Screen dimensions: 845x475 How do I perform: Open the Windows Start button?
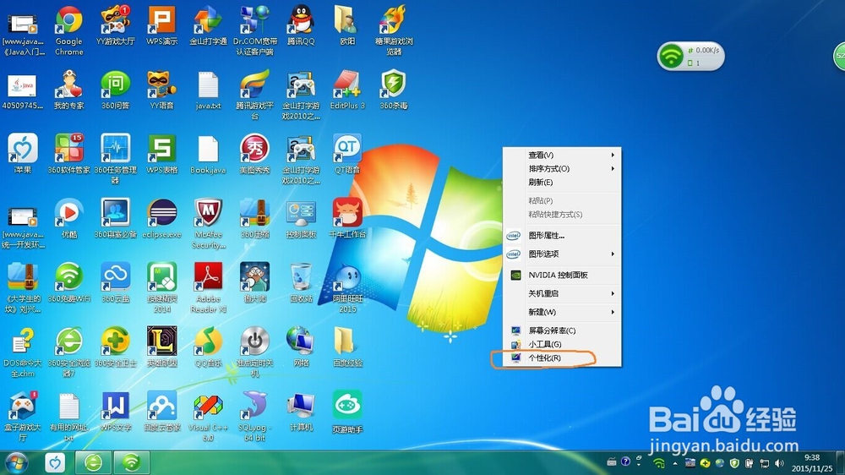pos(16,463)
